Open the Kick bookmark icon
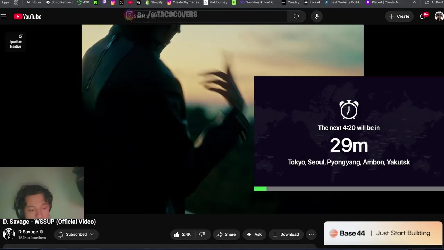Image resolution: width=444 pixels, height=250 pixels. tap(96, 2)
